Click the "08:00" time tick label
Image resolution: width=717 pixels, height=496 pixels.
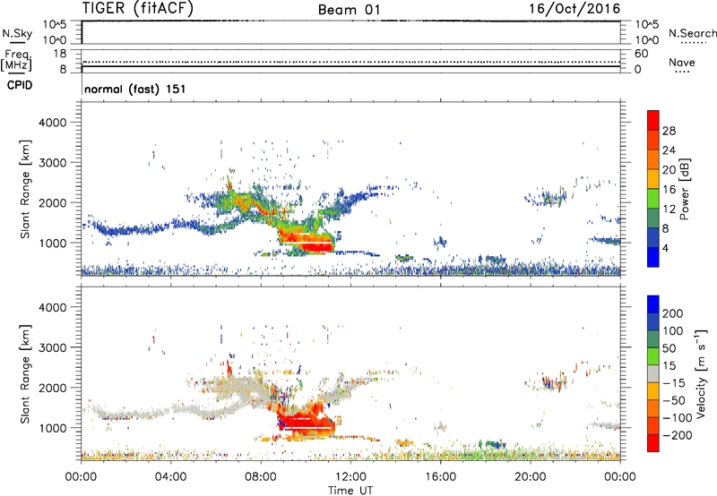click(261, 477)
